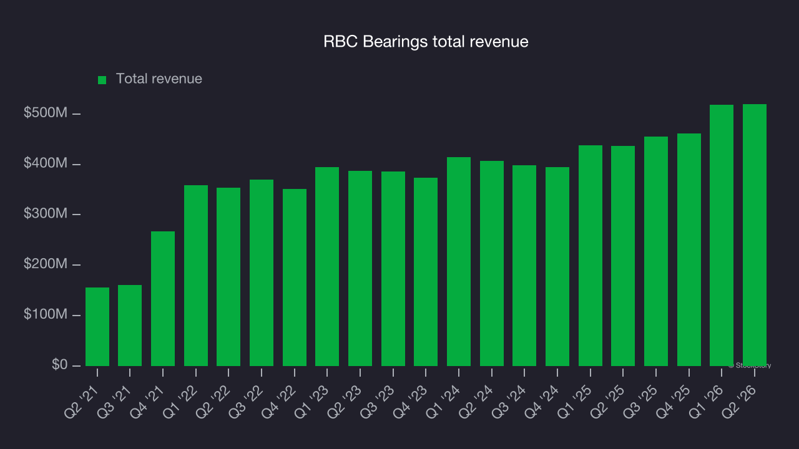This screenshot has width=799, height=449.
Task: Click the Q4 '24 revenue bar
Action: 557,267
